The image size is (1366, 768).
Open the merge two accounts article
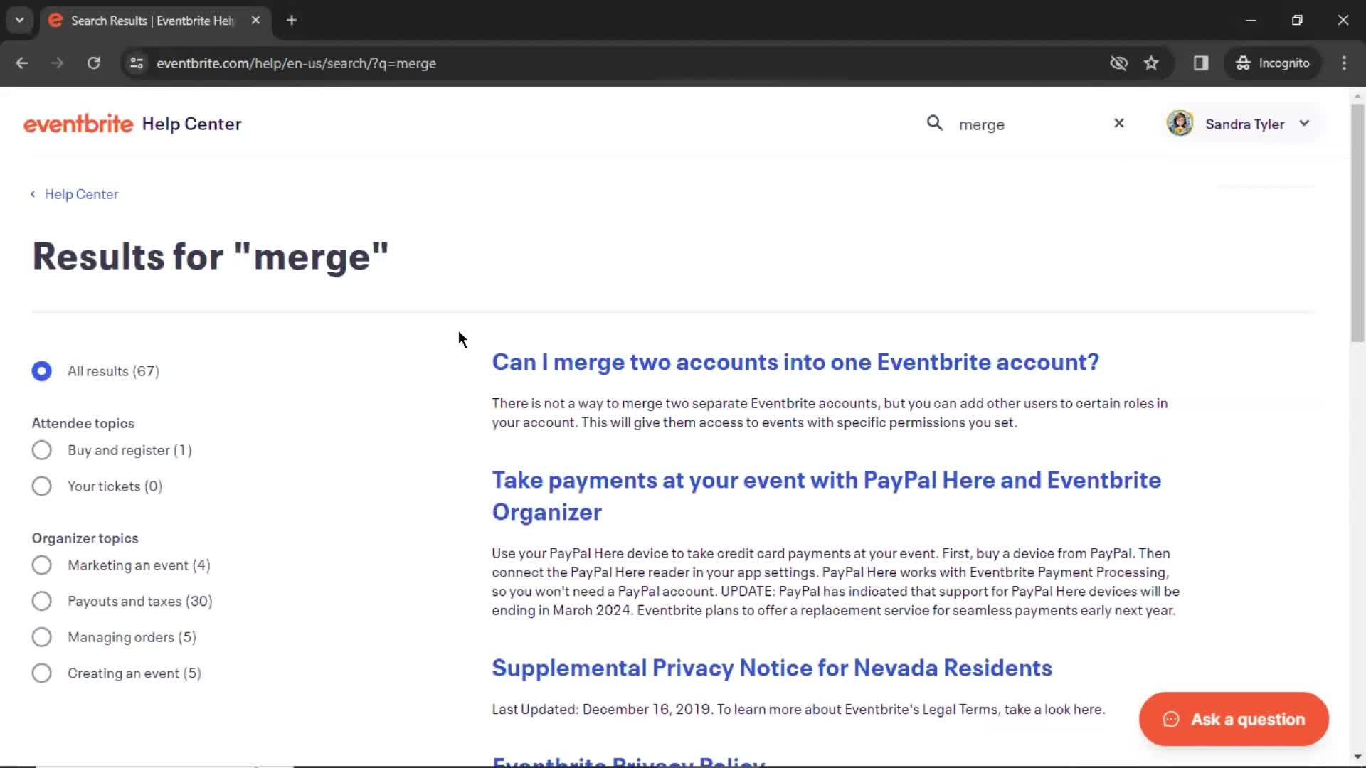point(795,362)
